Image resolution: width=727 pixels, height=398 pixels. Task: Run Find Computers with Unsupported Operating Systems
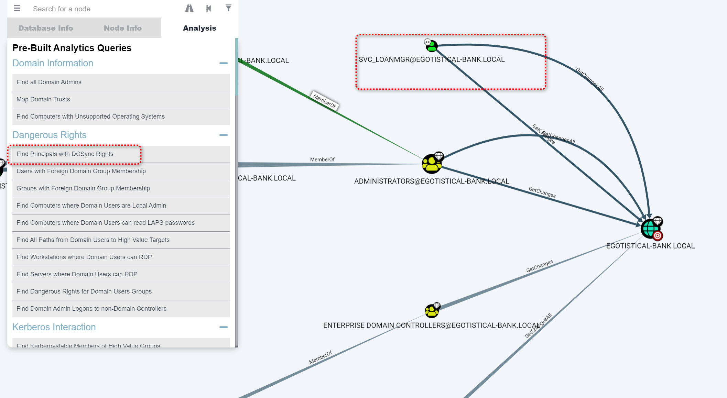121,117
